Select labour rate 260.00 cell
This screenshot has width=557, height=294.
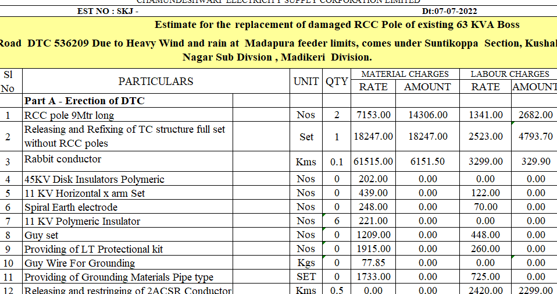pyautogui.click(x=485, y=249)
